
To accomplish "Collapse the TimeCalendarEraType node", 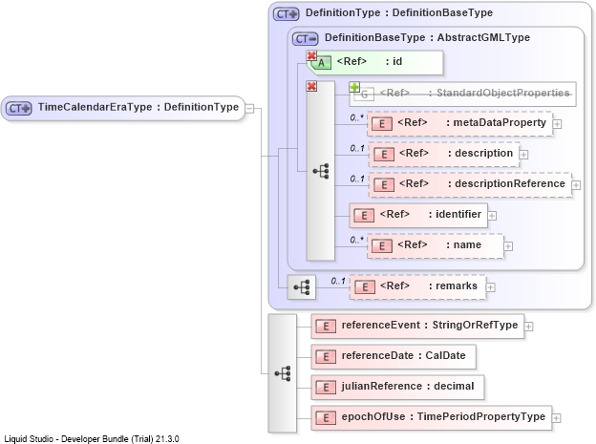I will tap(249, 108).
